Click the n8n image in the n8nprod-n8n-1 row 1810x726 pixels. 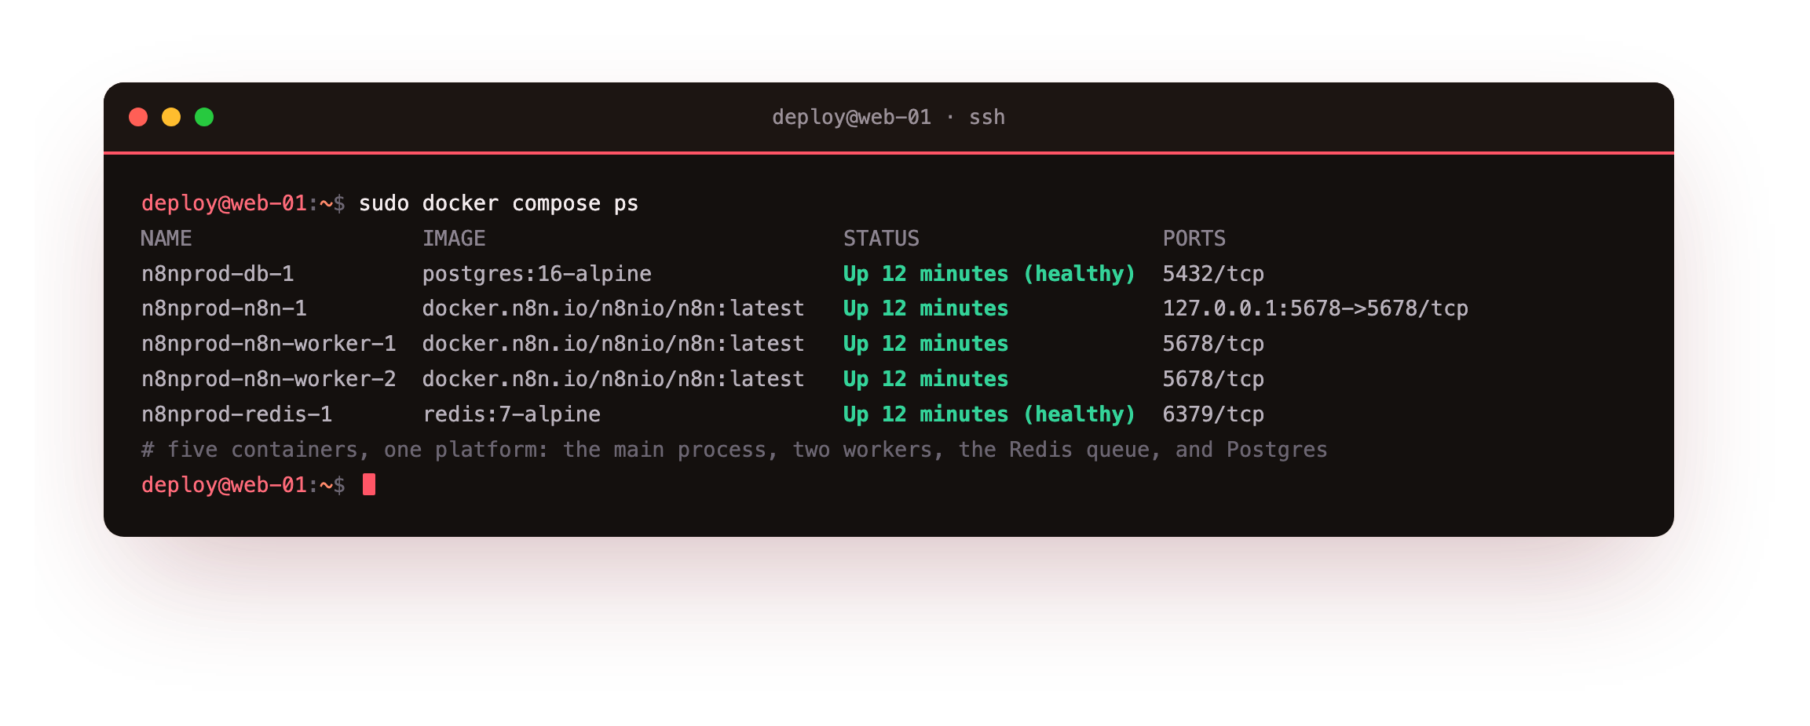pos(613,308)
